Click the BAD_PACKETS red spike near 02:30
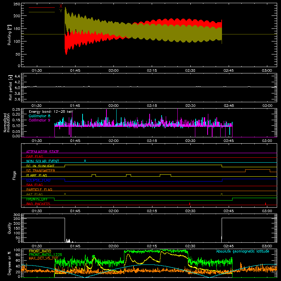Viewport: 281px width, 281px height. coord(190,204)
